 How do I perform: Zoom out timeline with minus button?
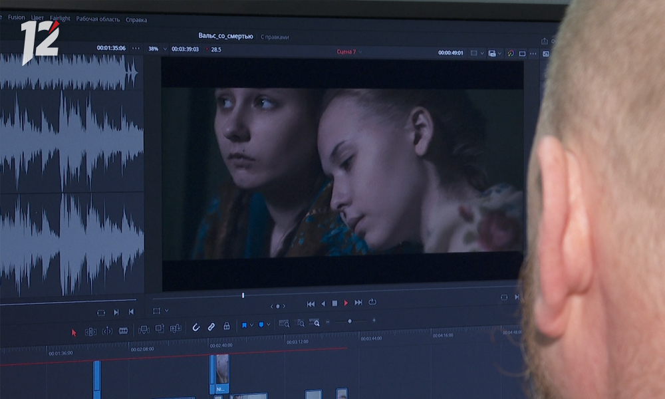328,322
